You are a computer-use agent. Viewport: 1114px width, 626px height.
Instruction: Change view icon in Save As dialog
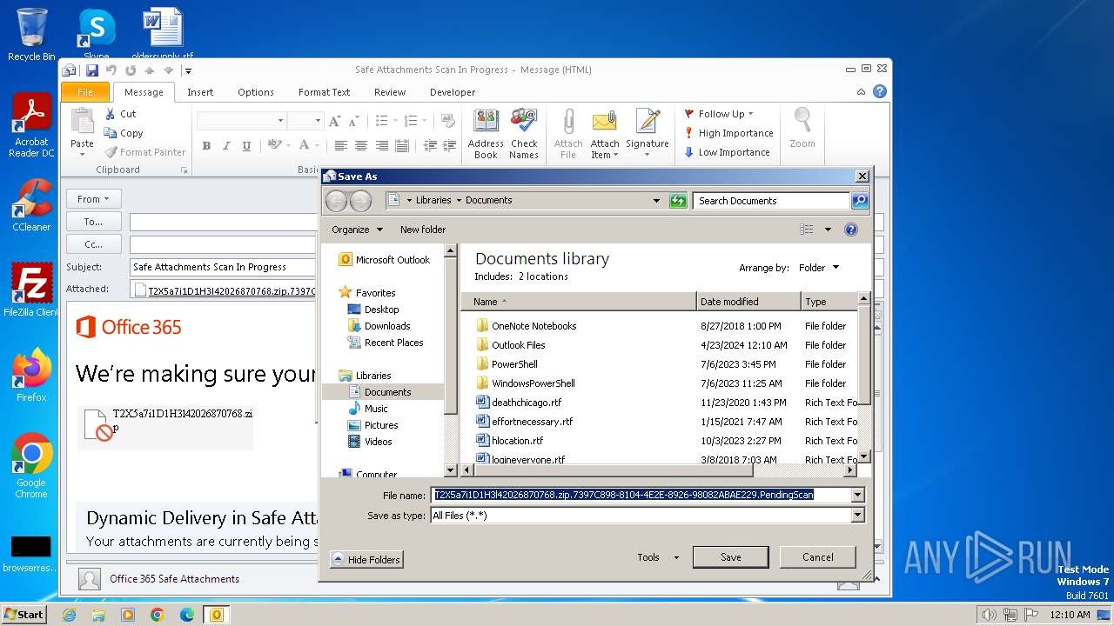[807, 230]
